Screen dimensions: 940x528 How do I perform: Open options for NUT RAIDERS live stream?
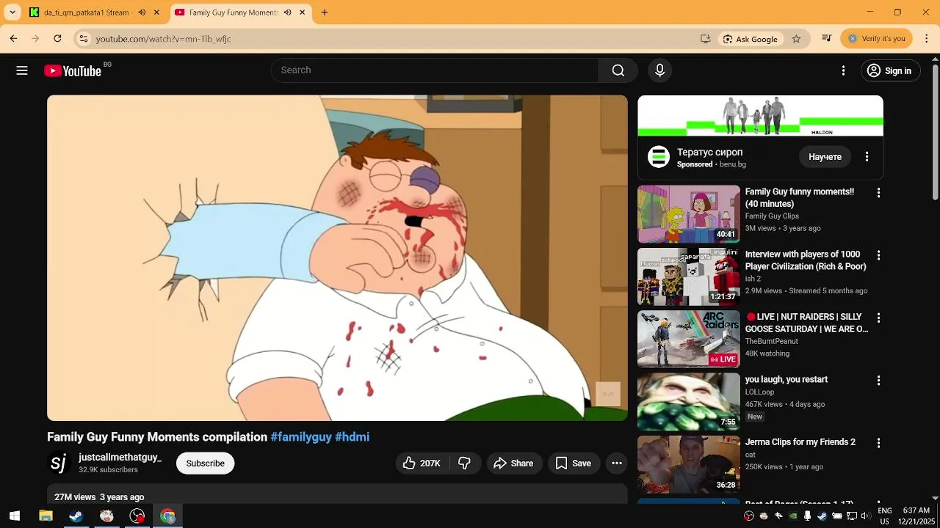(x=878, y=318)
